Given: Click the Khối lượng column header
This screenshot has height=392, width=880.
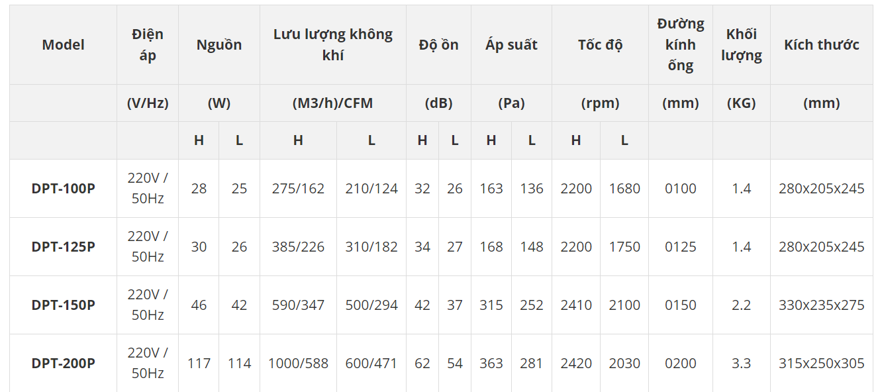Looking at the screenshot, I should (742, 45).
